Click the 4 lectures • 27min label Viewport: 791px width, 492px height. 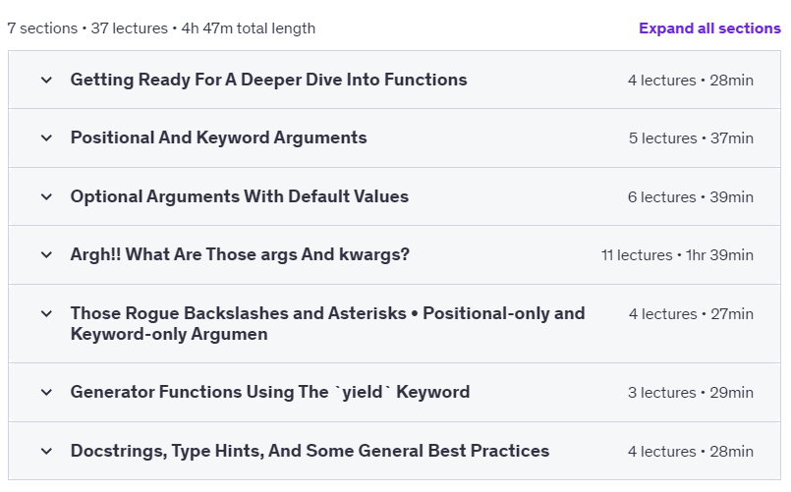[691, 314]
